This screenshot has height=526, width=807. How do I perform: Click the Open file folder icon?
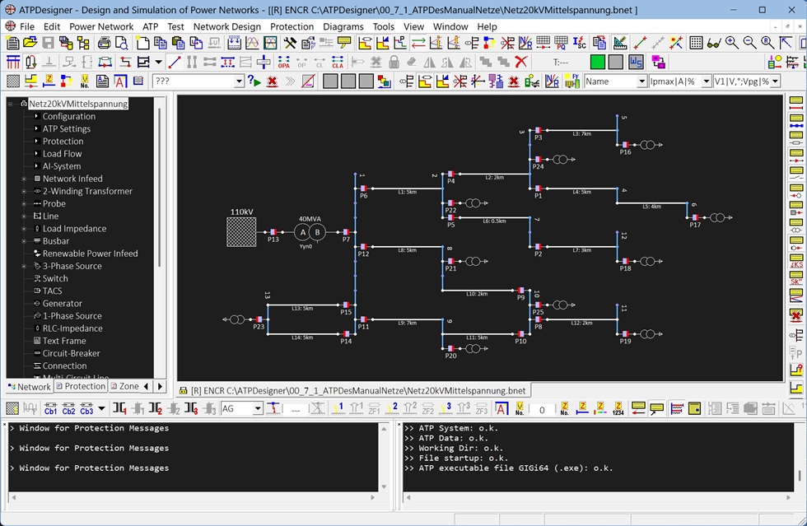(x=30, y=43)
